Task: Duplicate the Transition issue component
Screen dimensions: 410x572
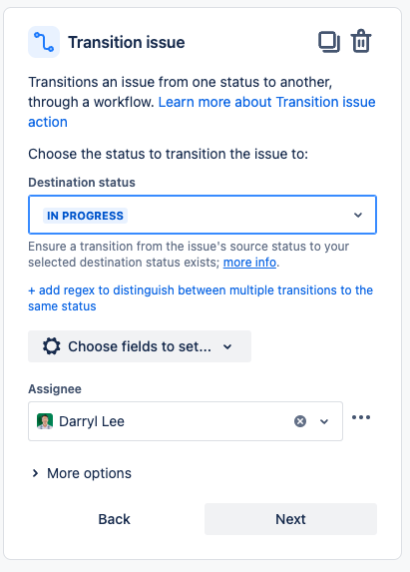Action: tap(329, 42)
